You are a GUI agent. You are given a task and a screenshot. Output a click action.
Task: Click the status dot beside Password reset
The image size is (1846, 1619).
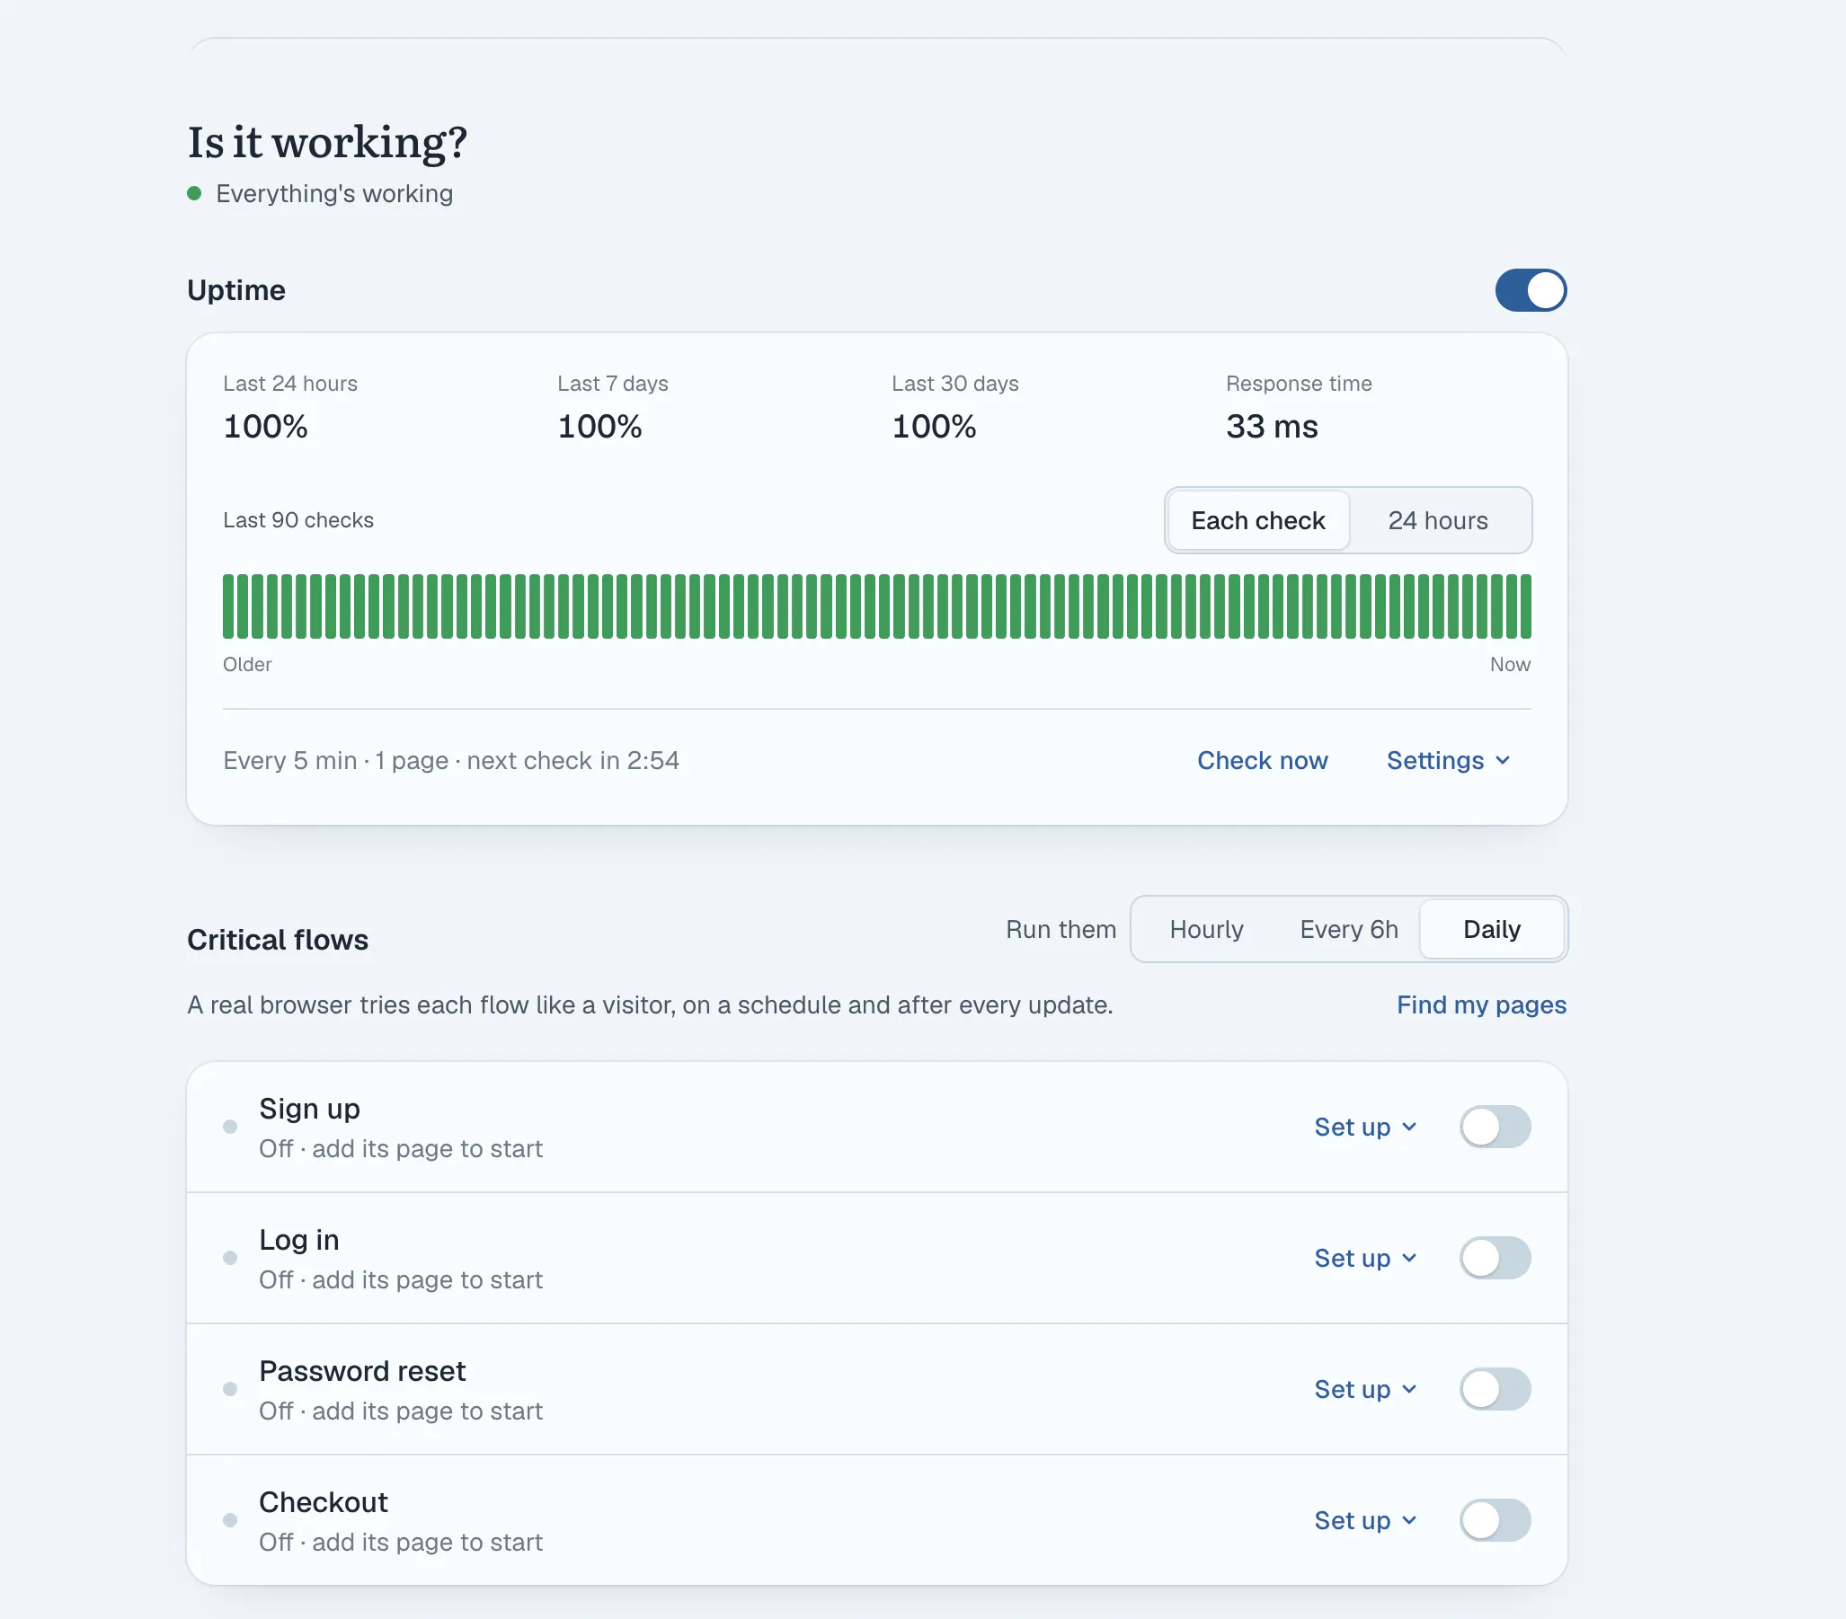[230, 1389]
